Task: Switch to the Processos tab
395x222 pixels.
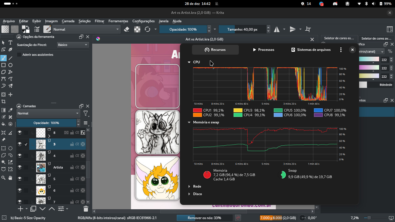Action: click(x=263, y=50)
